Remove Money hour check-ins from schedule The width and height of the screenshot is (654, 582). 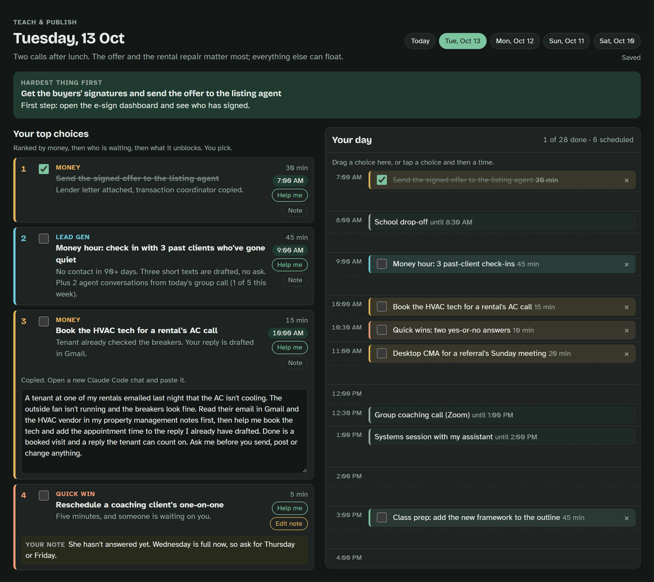pos(626,264)
